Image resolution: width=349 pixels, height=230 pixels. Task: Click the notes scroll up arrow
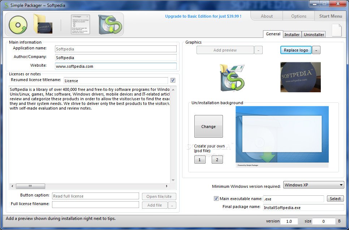click(173, 89)
